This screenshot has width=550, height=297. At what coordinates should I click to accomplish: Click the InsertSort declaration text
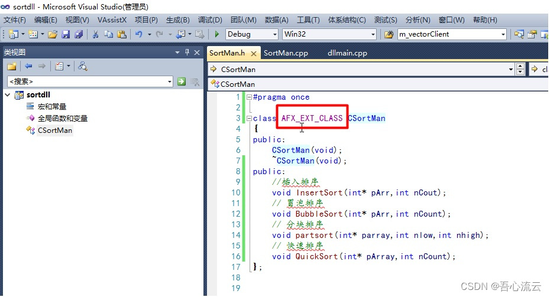(359, 192)
